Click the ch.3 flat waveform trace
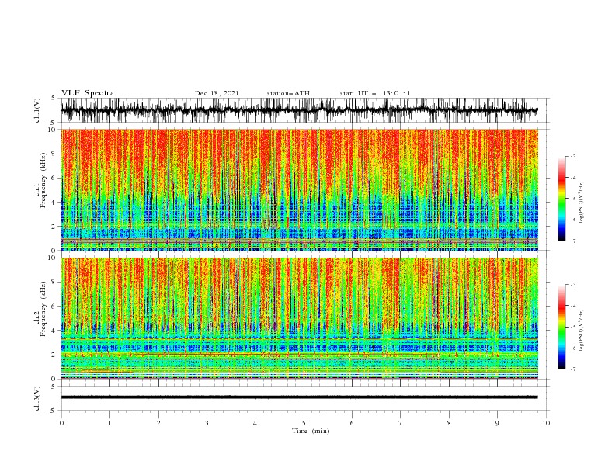This screenshot has height=475, width=615. (x=300, y=397)
